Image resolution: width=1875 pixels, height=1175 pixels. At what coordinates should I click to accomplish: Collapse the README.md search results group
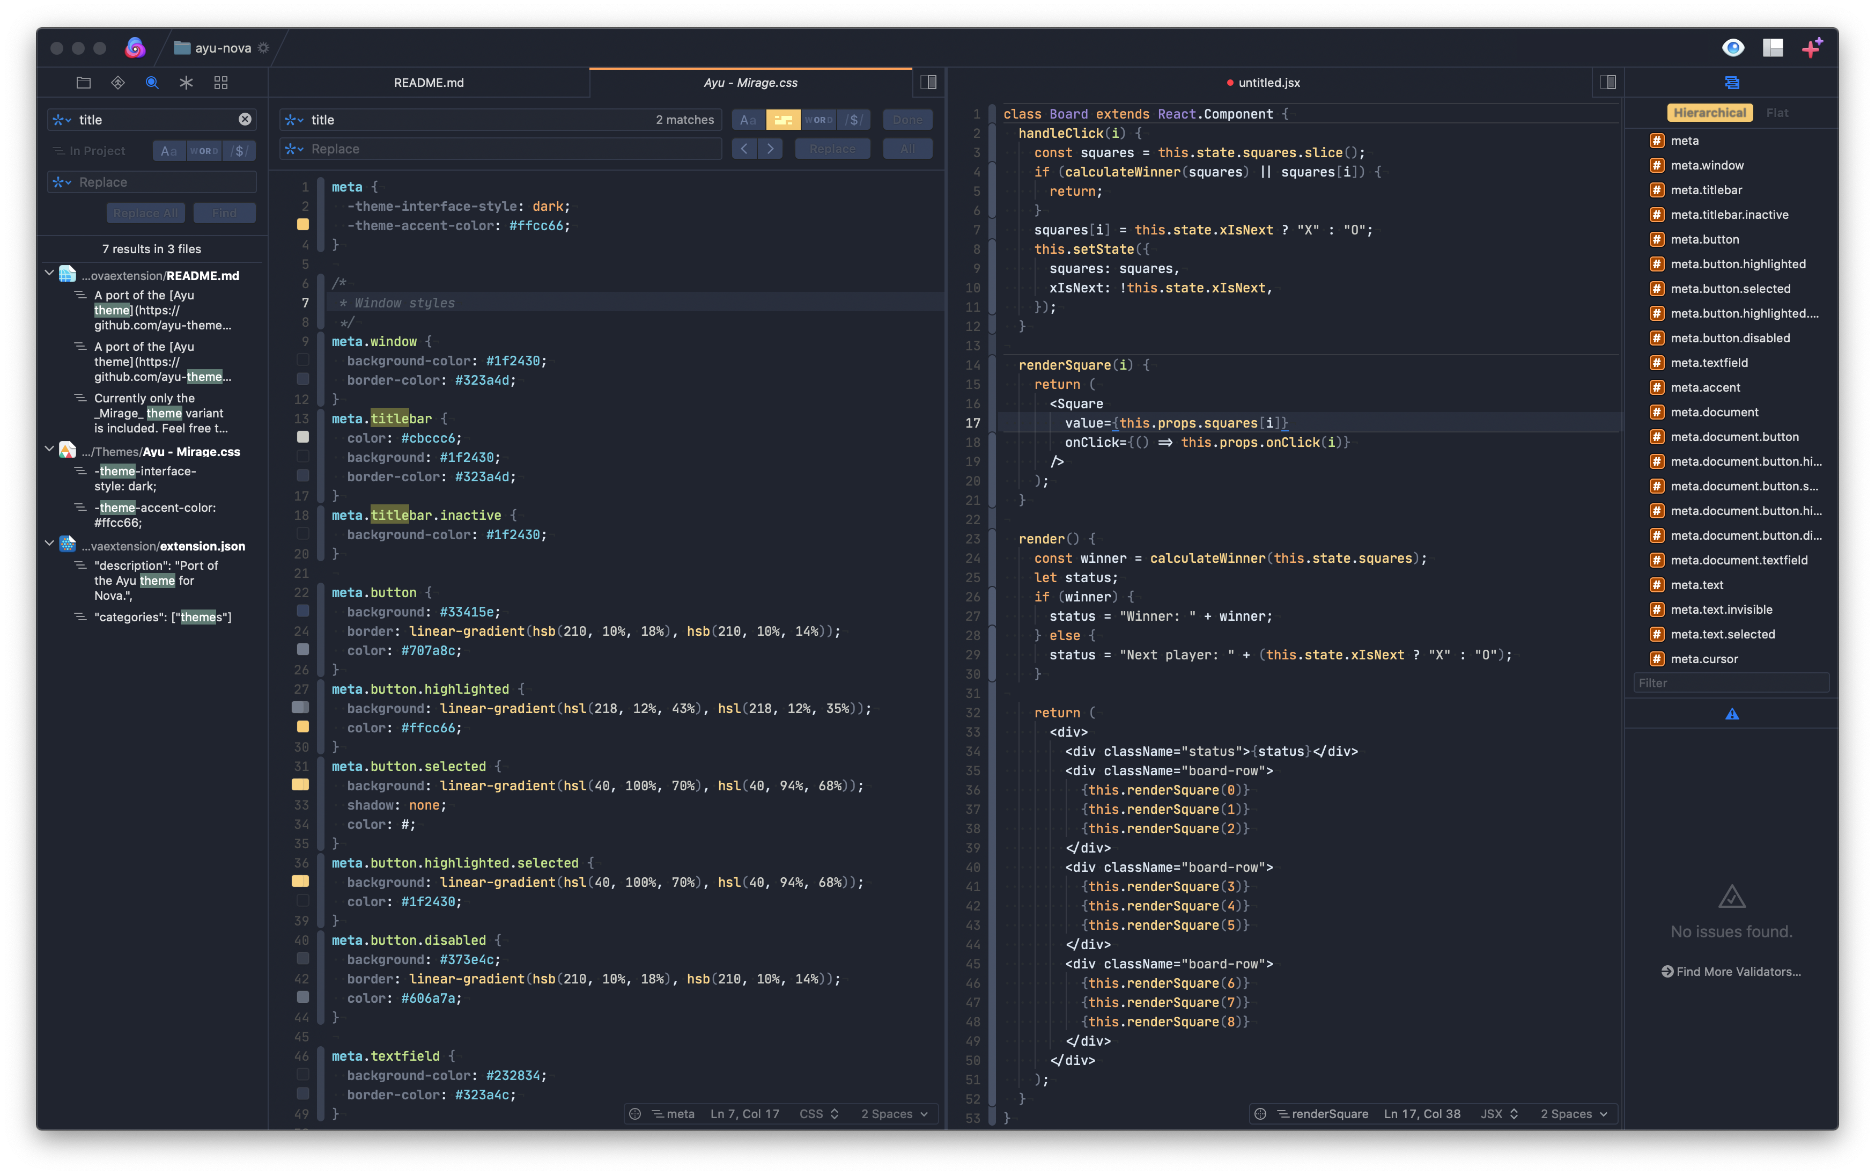tap(50, 274)
